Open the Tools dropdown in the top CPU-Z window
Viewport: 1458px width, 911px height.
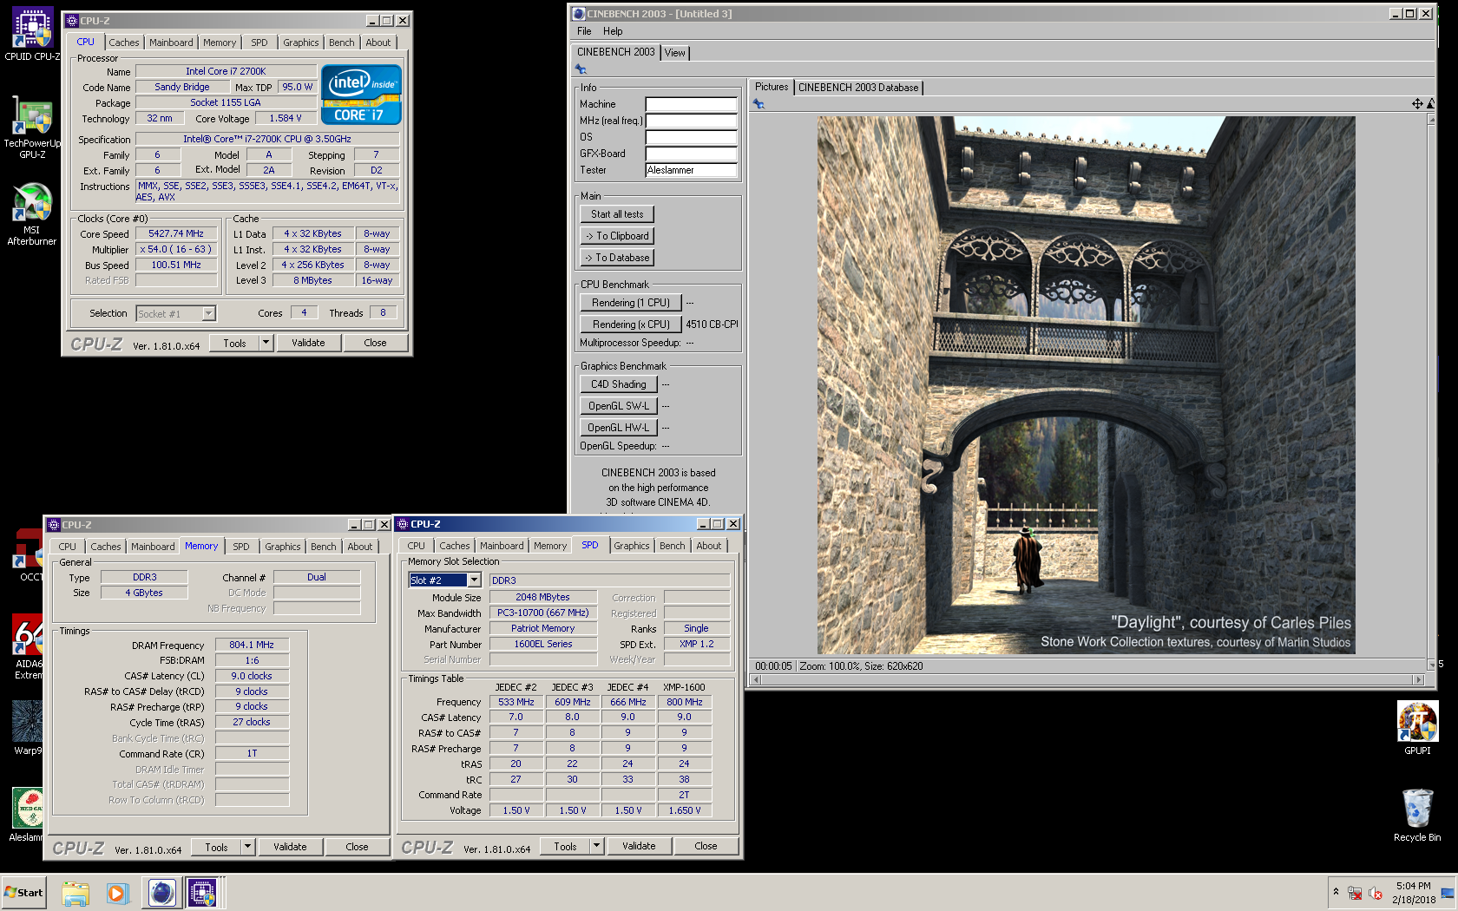click(x=266, y=343)
